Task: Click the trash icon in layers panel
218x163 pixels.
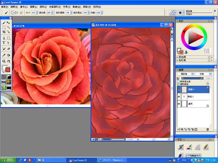Action: tap(207, 129)
